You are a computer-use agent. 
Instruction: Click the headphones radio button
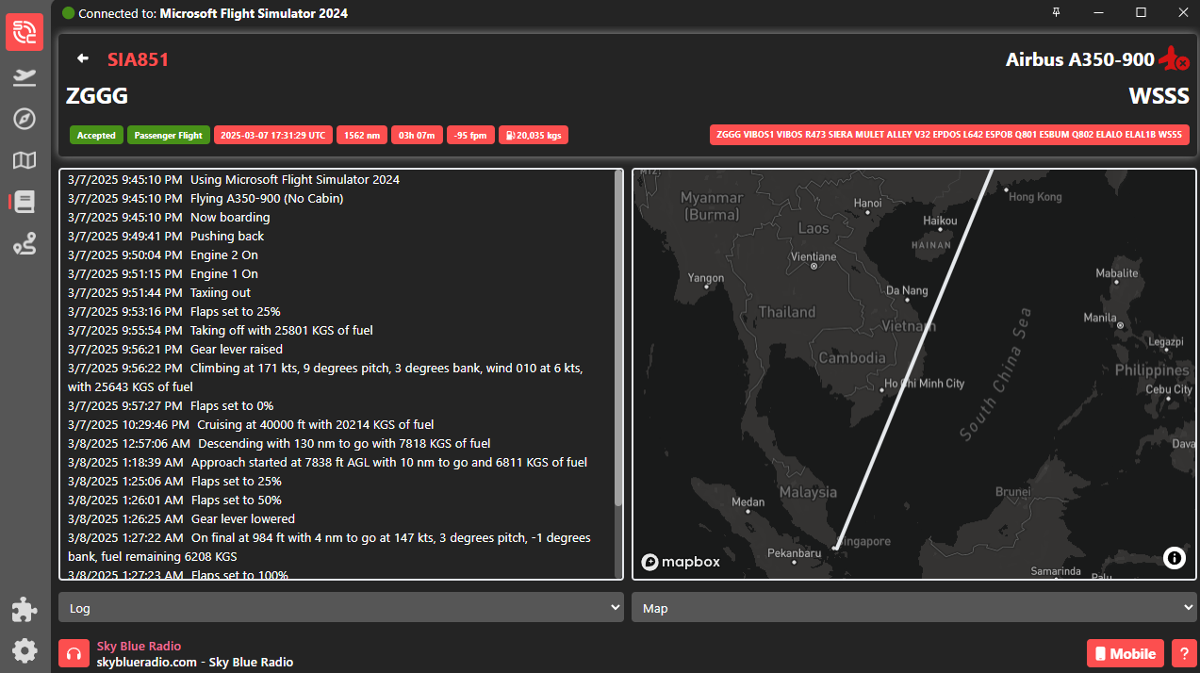click(x=74, y=654)
